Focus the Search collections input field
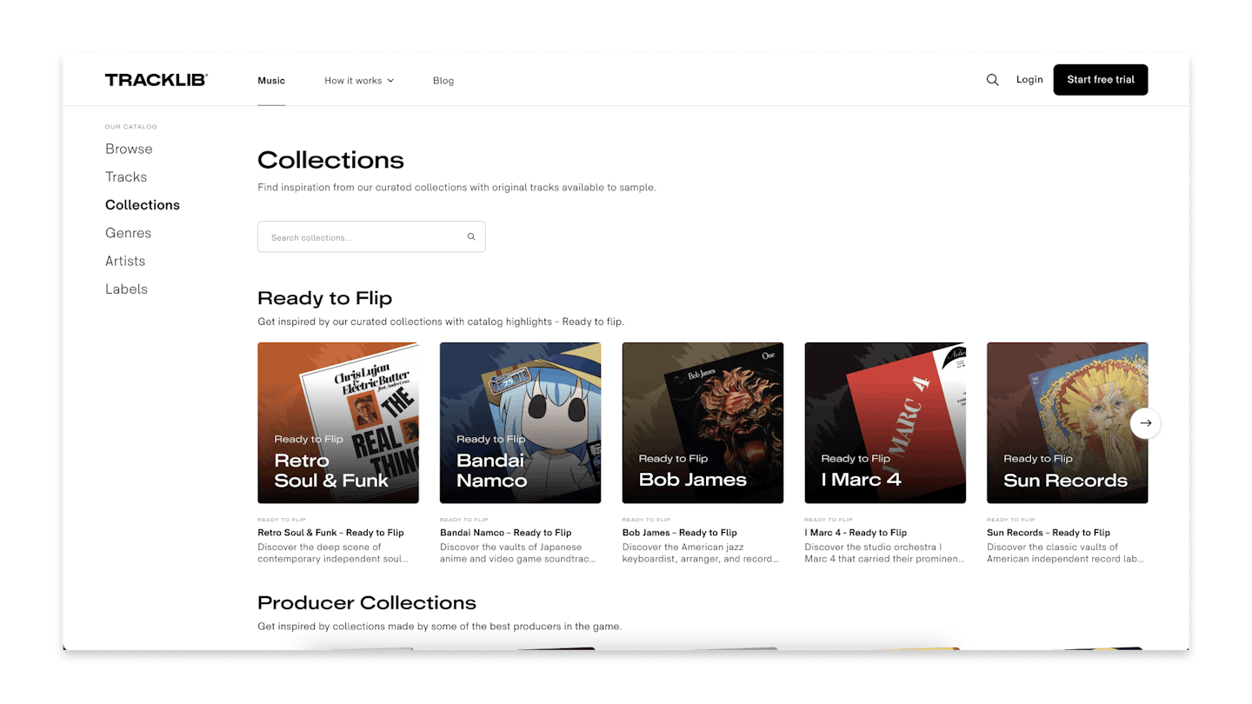Viewport: 1252px width, 704px height. coord(371,236)
